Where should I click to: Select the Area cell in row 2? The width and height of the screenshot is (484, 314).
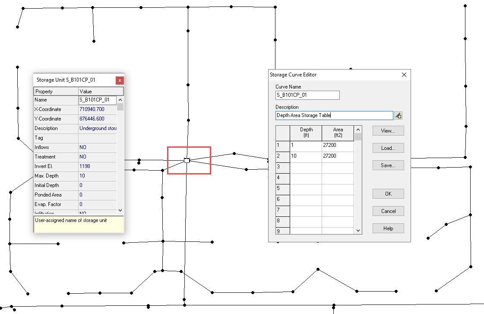338,156
